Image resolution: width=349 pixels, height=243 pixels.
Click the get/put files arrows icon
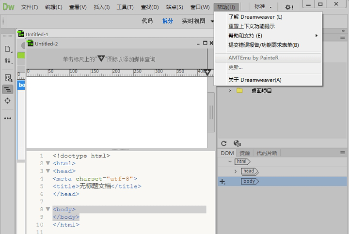click(8, 60)
